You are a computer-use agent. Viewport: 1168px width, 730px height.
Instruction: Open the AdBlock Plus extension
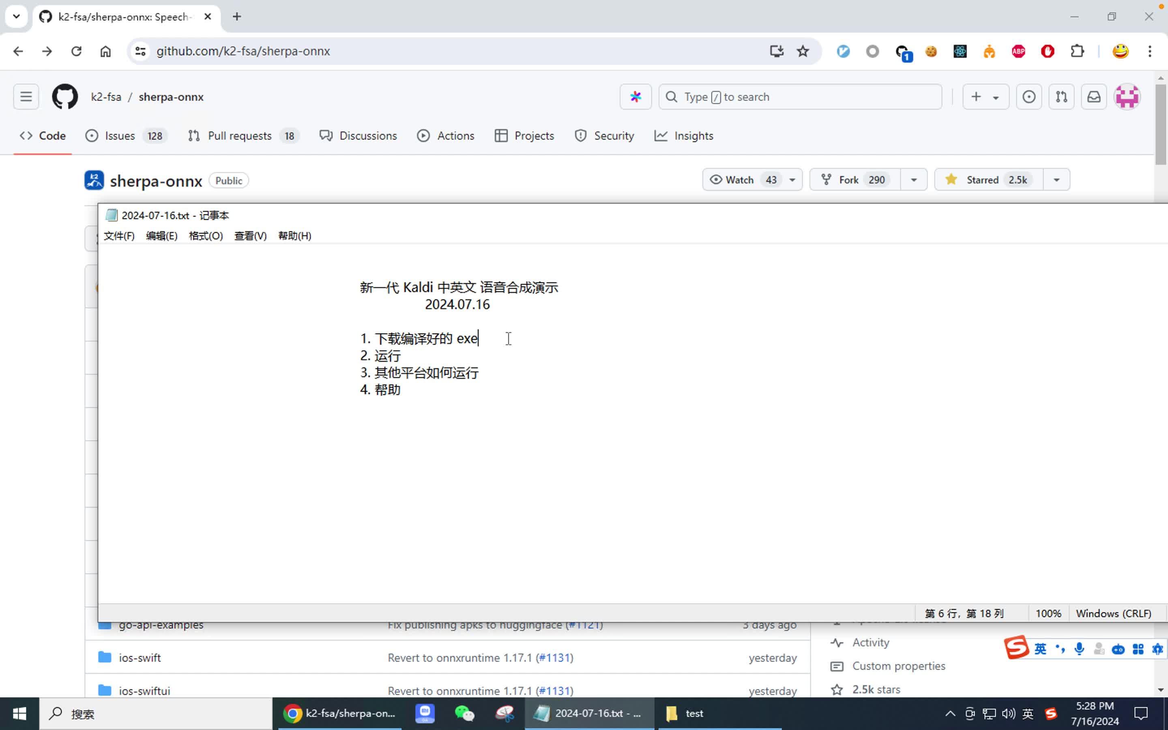point(1018,51)
